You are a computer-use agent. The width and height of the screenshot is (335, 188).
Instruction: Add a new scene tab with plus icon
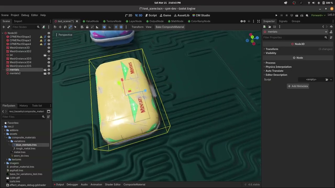249,21
